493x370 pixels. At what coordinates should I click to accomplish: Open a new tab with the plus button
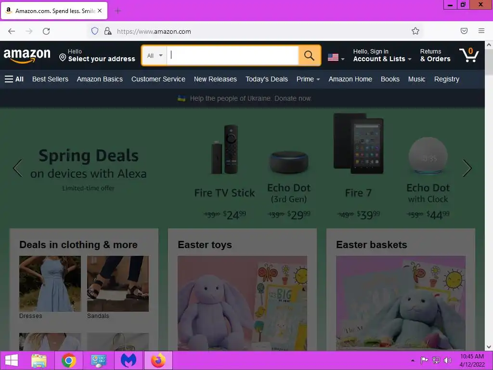coord(118,11)
